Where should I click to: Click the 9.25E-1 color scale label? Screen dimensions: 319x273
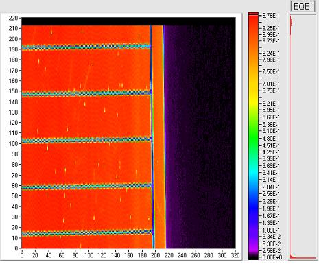point(271,28)
